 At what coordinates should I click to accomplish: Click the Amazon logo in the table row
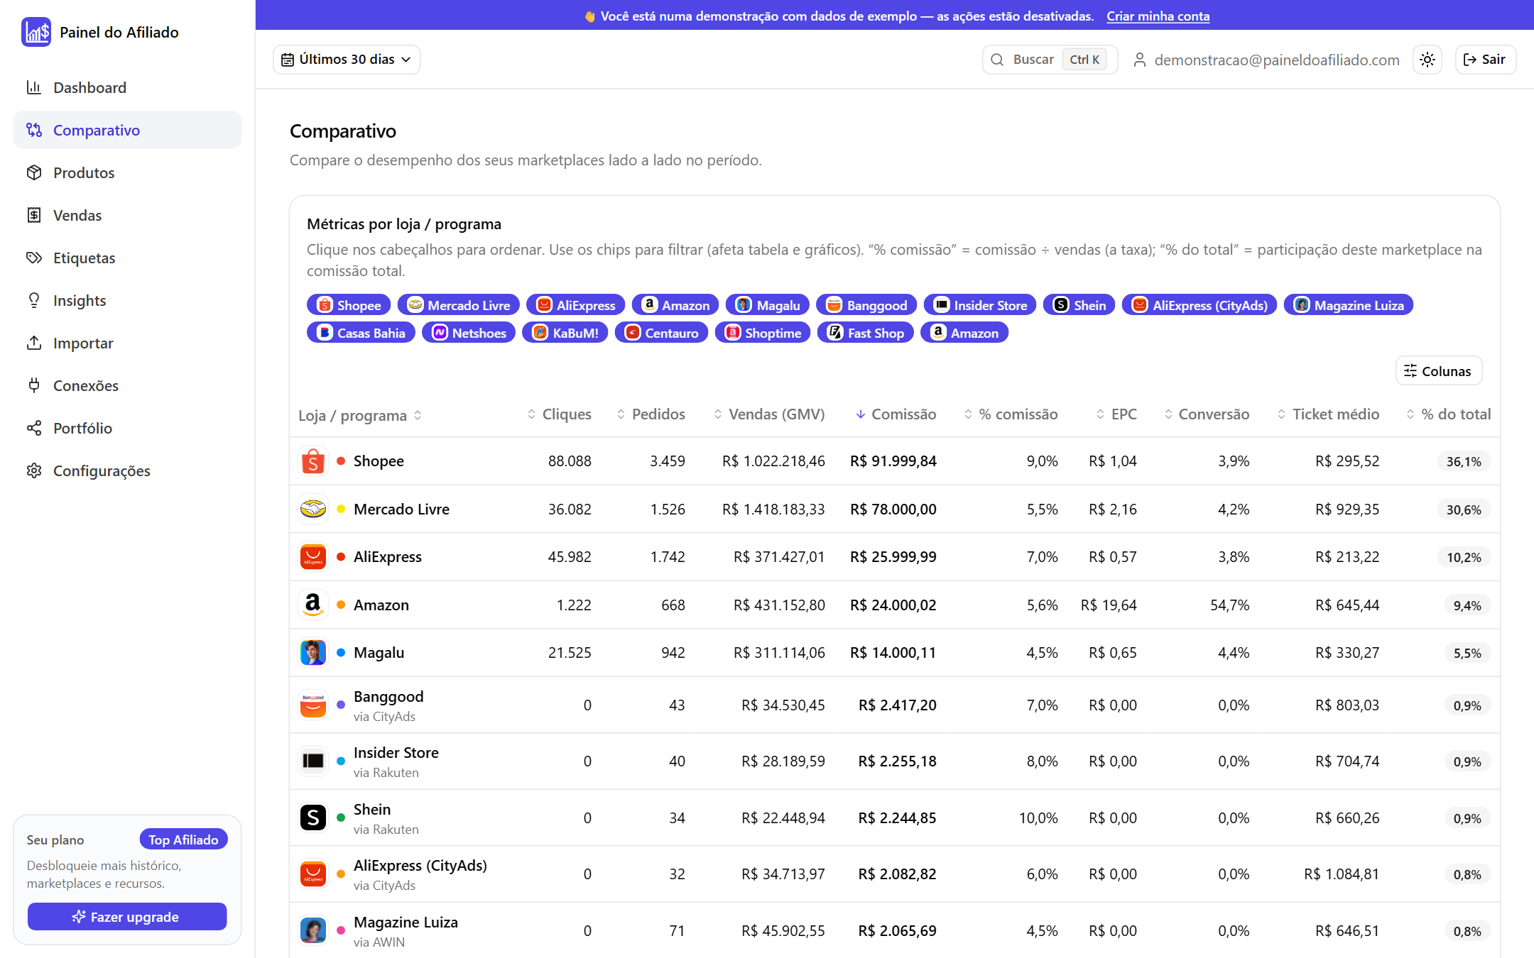[313, 605]
